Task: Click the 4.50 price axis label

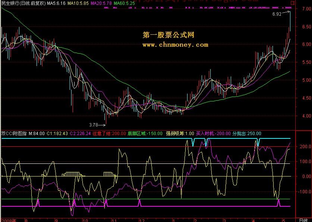Action: tap(306, 98)
